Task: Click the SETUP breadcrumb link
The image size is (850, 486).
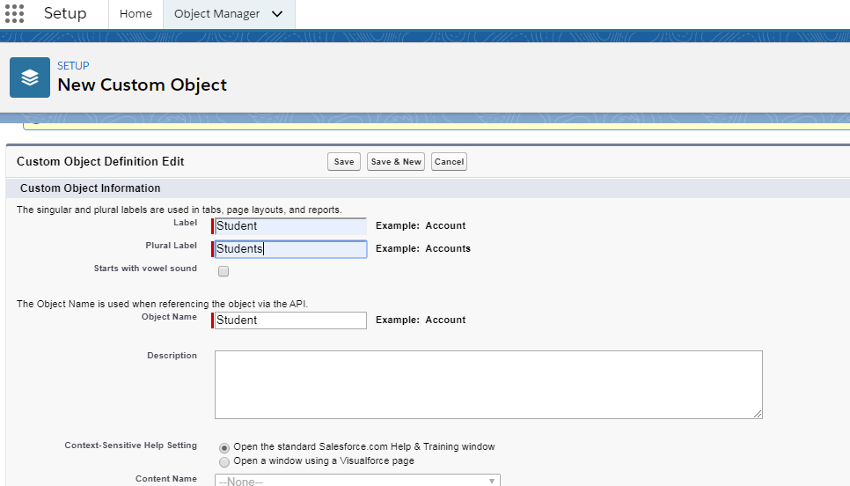Action: 73,66
